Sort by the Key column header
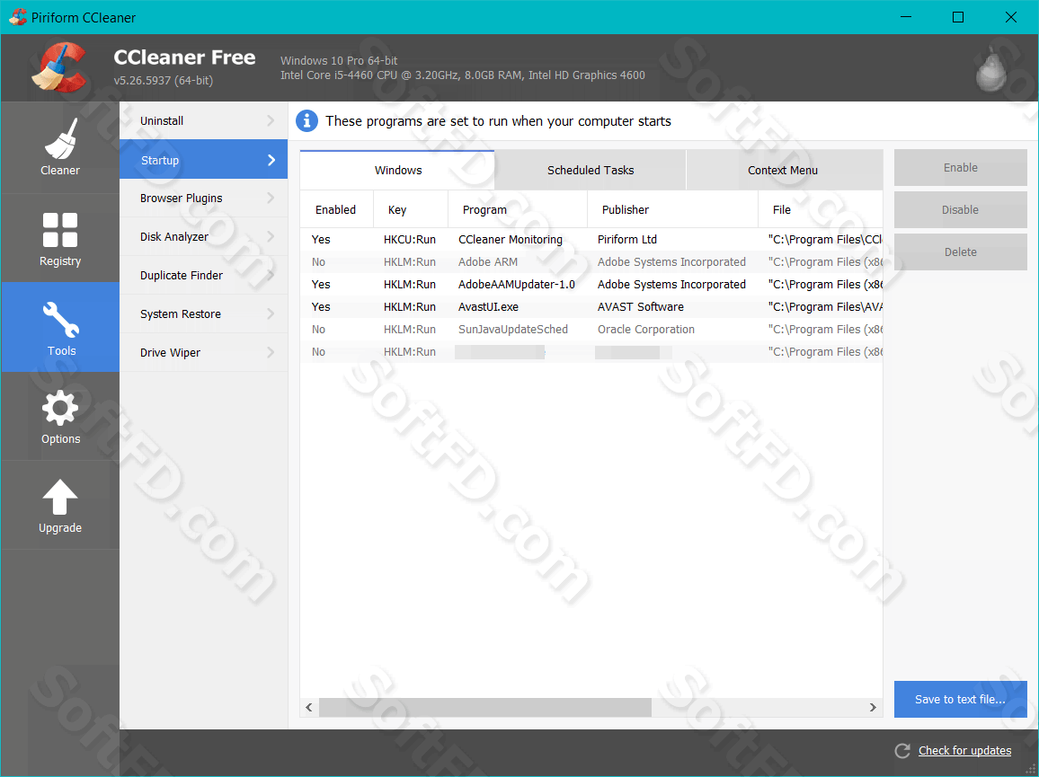1039x777 pixels. pyautogui.click(x=411, y=209)
